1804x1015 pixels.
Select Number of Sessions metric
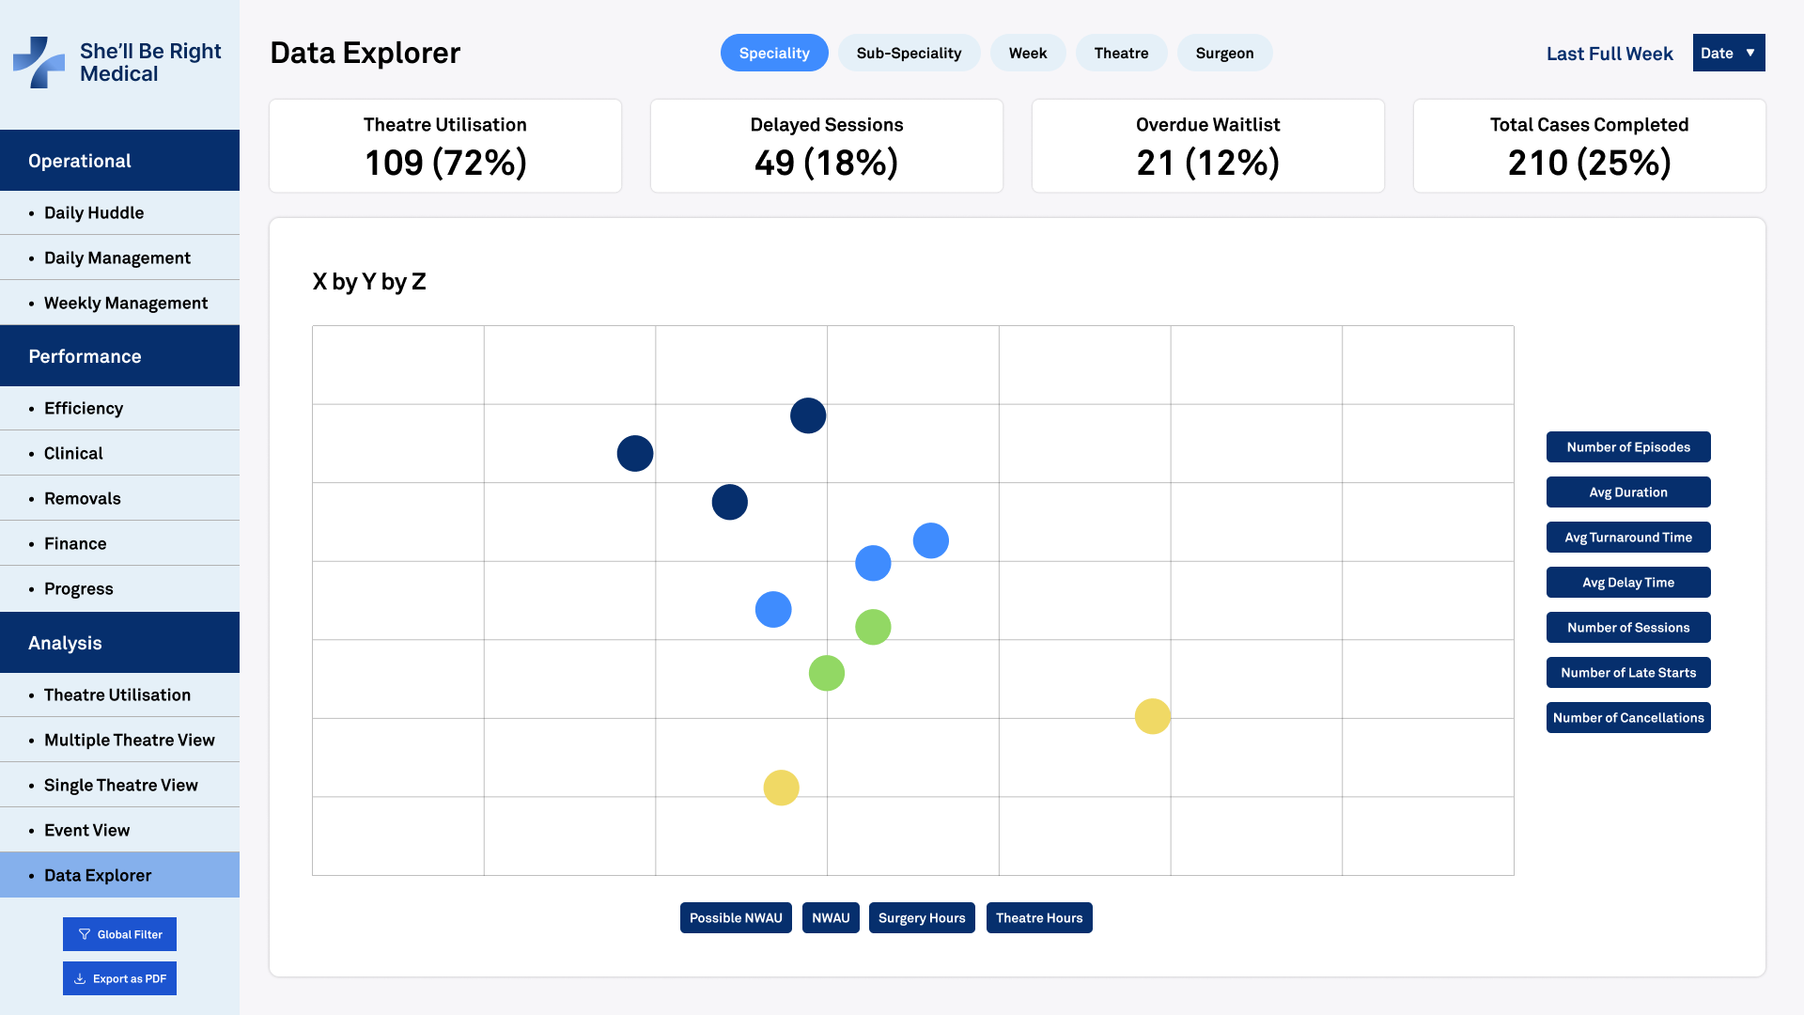coord(1628,628)
